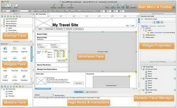Click the x position field

[102, 11]
